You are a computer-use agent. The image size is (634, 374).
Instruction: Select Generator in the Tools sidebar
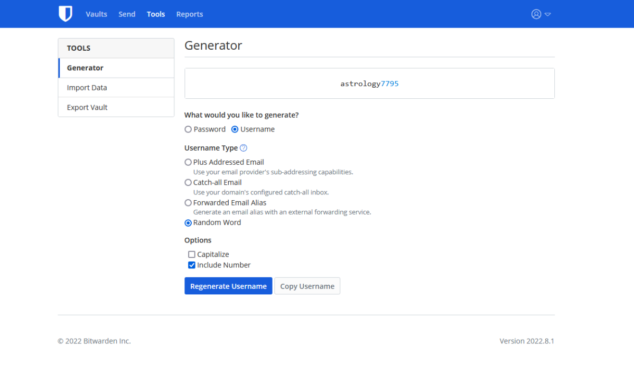pyautogui.click(x=116, y=68)
